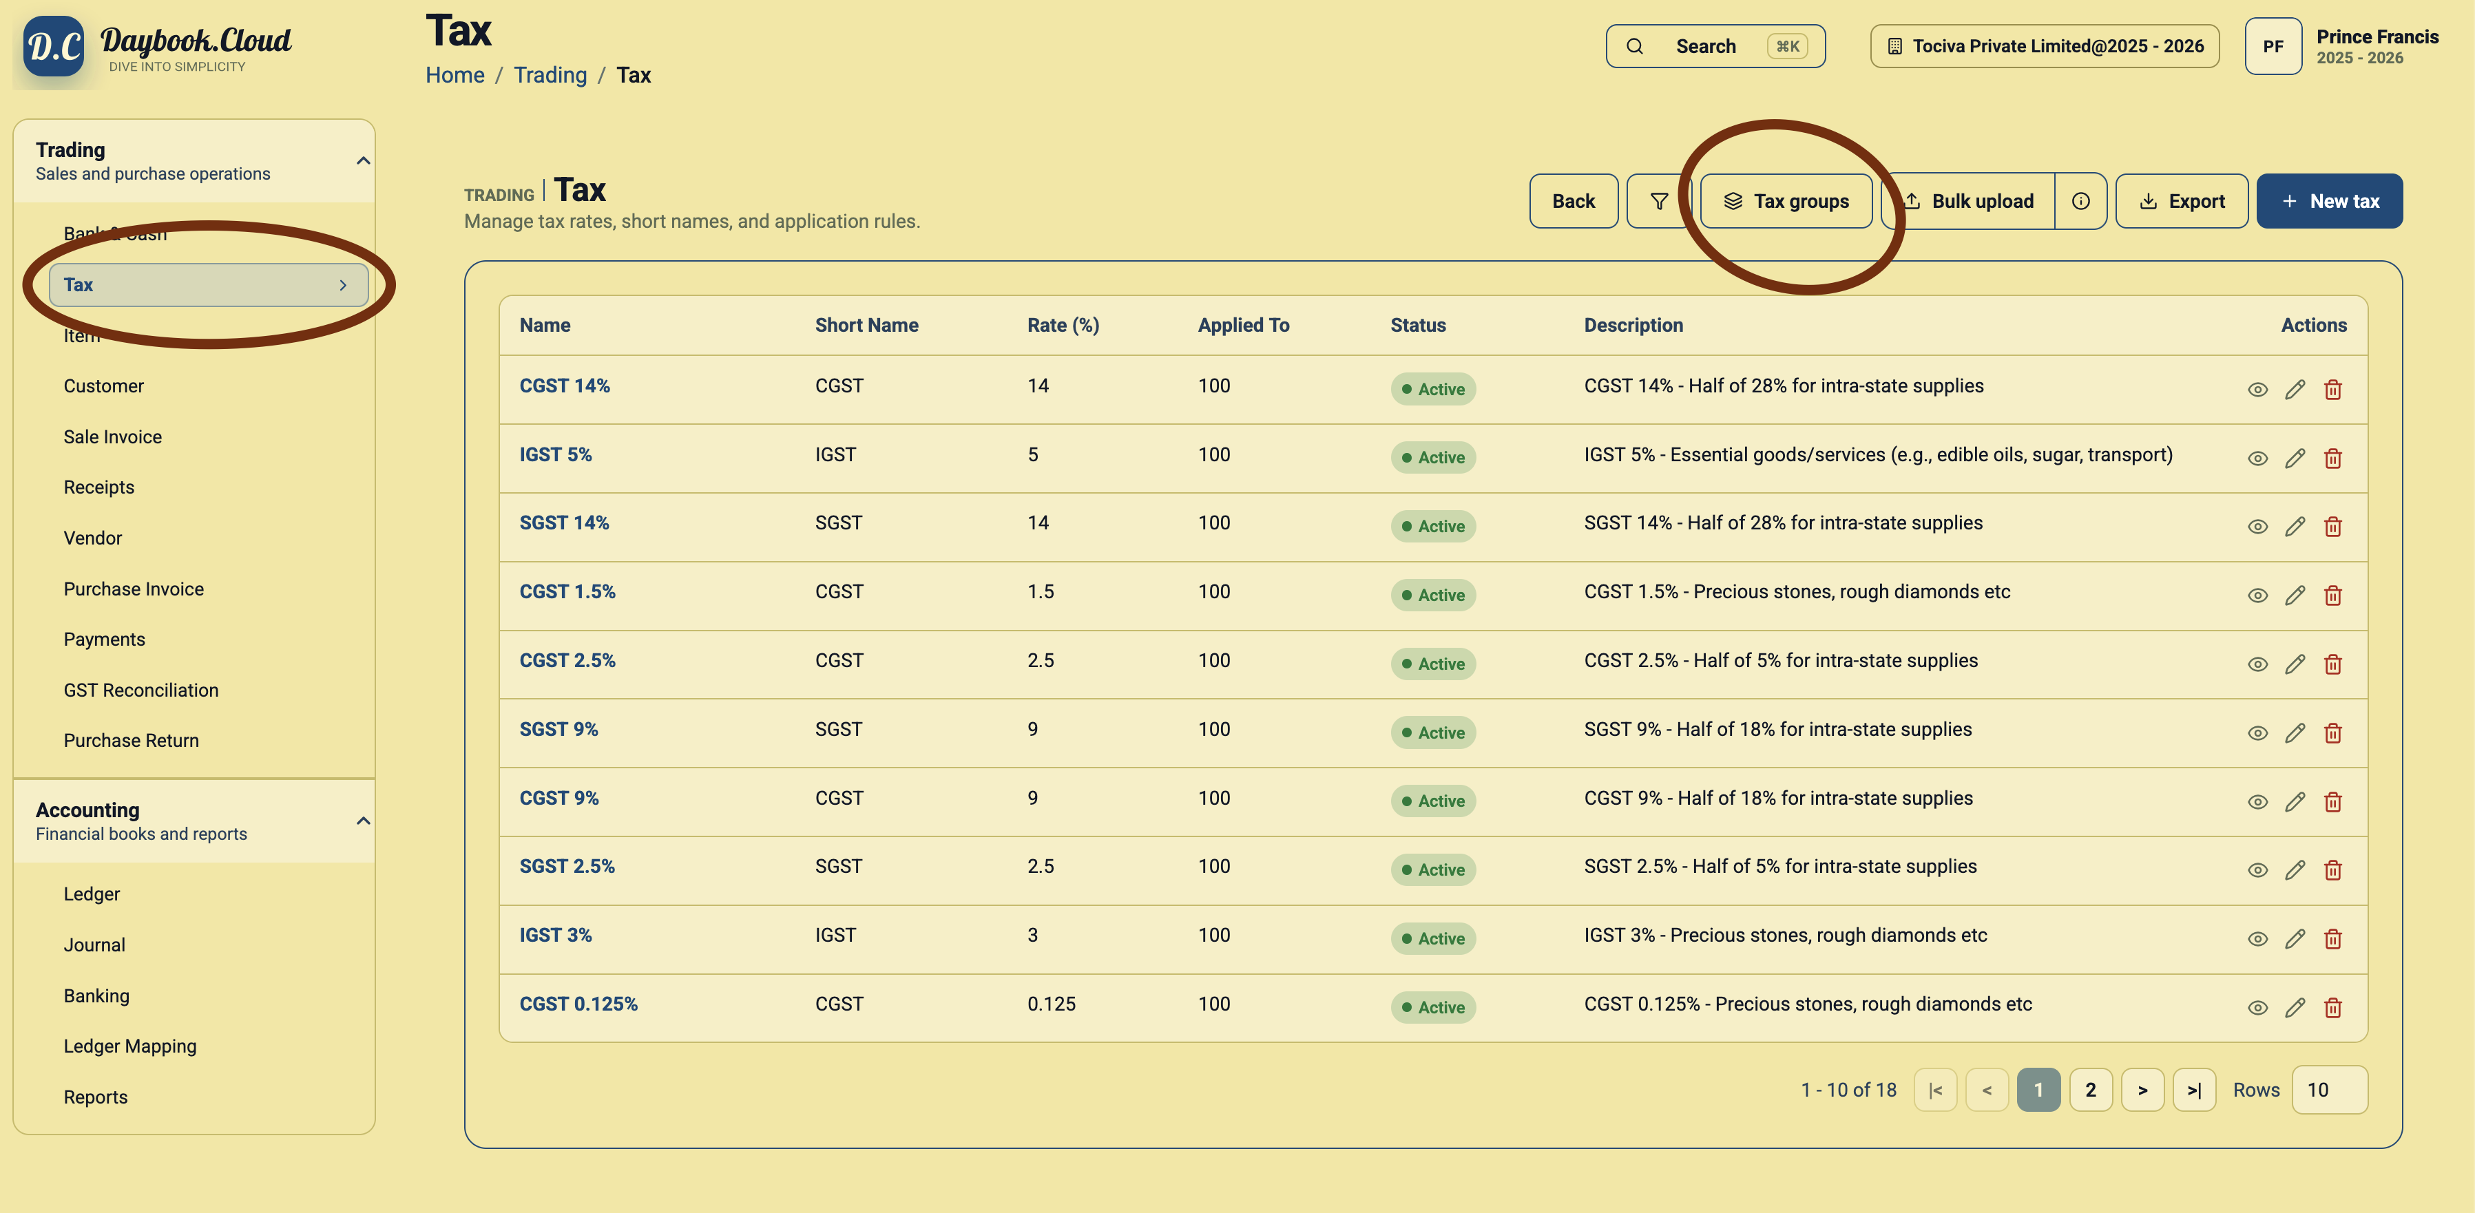View the CGST 14% tax row
This screenshot has width=2475, height=1213.
click(x=2257, y=390)
